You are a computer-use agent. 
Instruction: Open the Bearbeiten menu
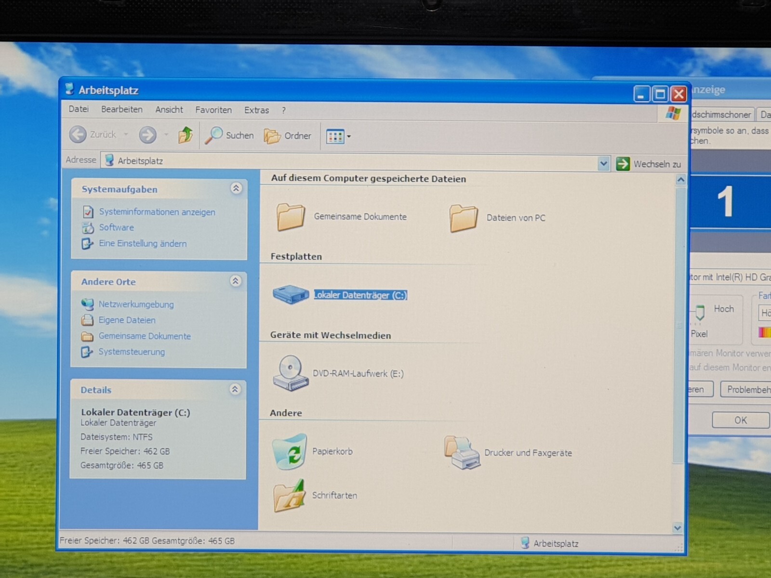(122, 109)
